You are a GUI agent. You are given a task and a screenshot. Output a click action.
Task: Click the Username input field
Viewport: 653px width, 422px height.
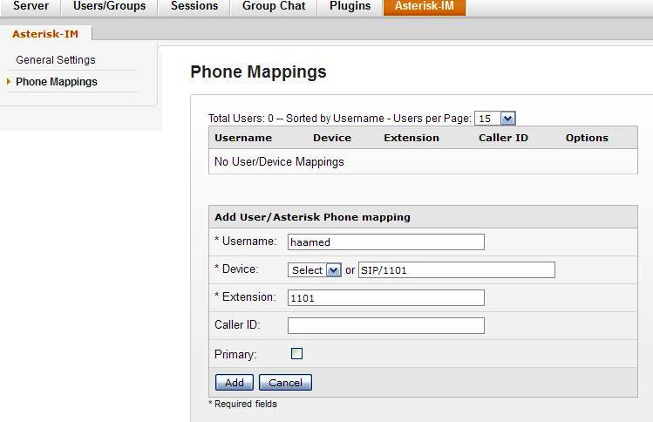pyautogui.click(x=386, y=242)
